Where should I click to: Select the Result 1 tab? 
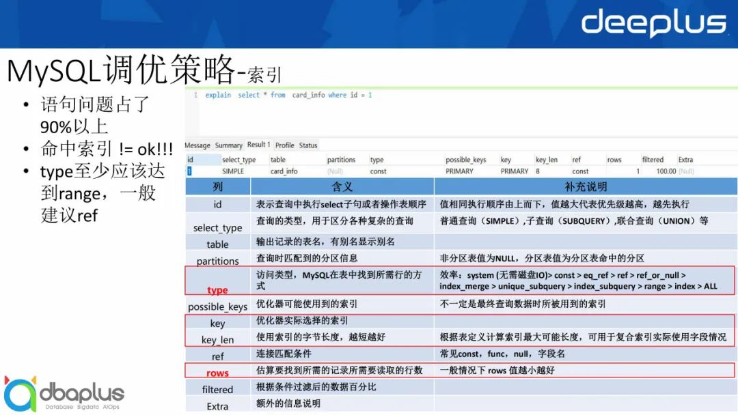coord(259,145)
